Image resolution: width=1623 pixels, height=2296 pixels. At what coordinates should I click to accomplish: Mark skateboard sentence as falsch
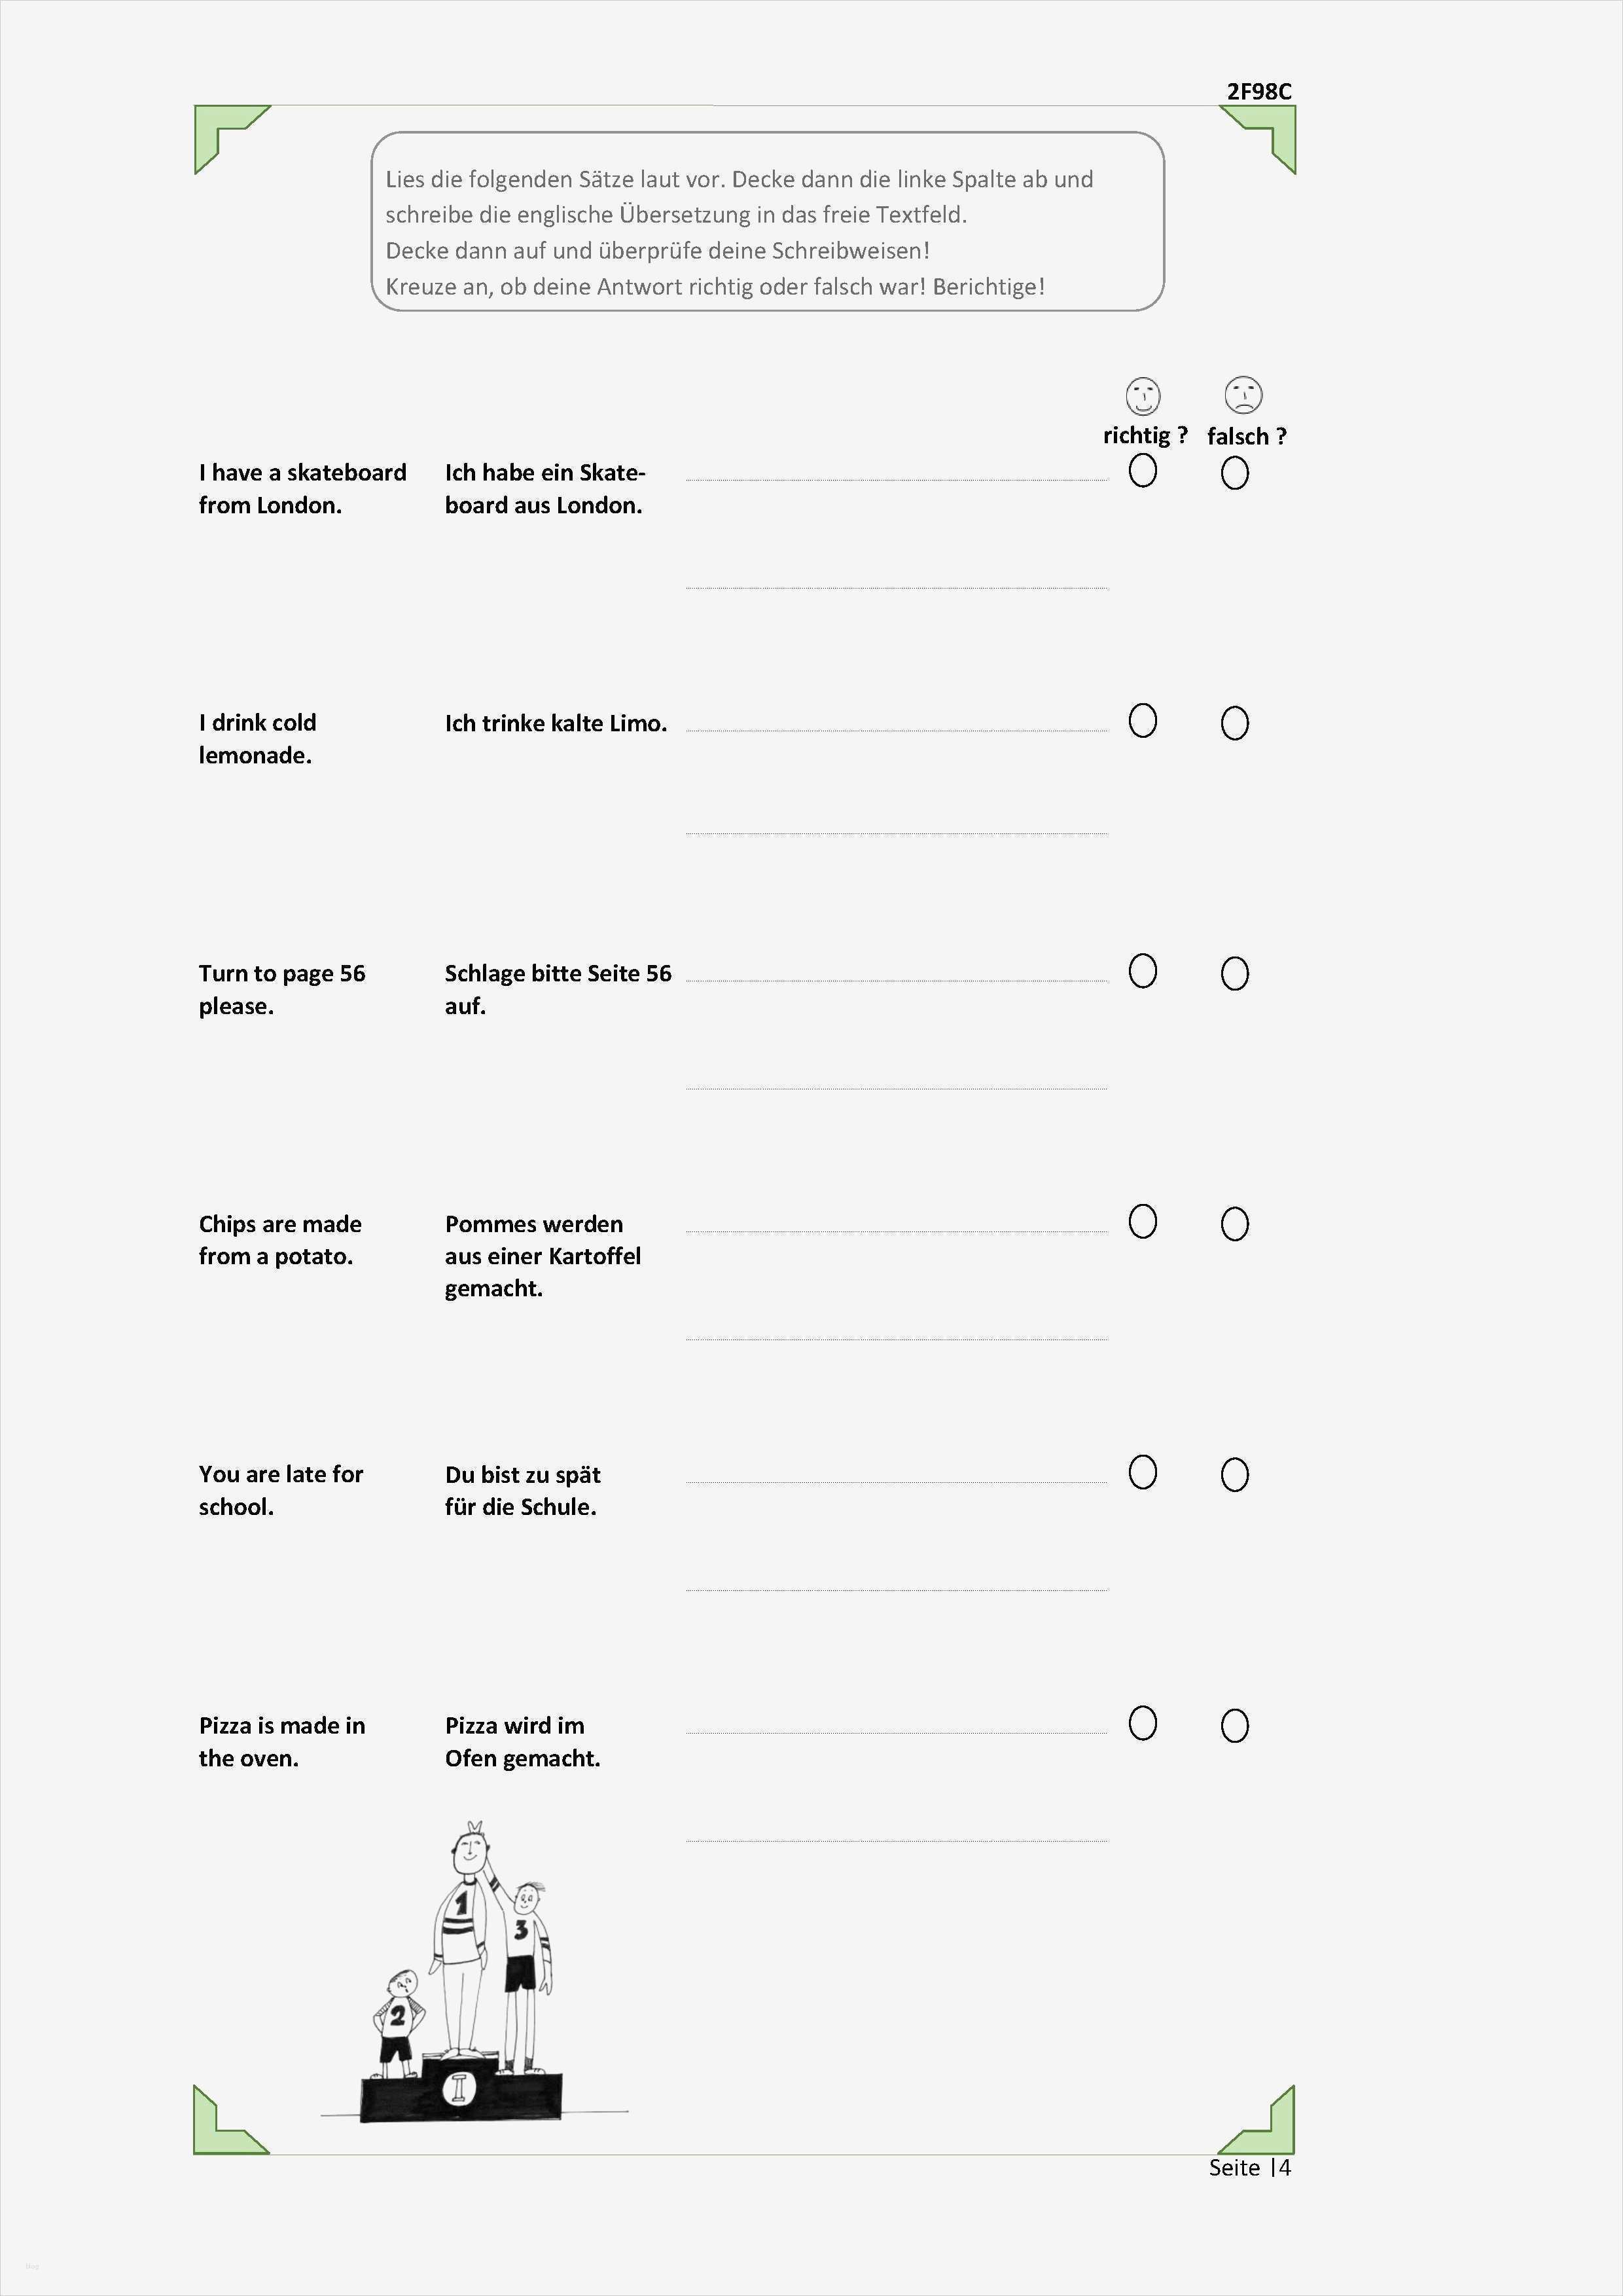pos(1234,473)
